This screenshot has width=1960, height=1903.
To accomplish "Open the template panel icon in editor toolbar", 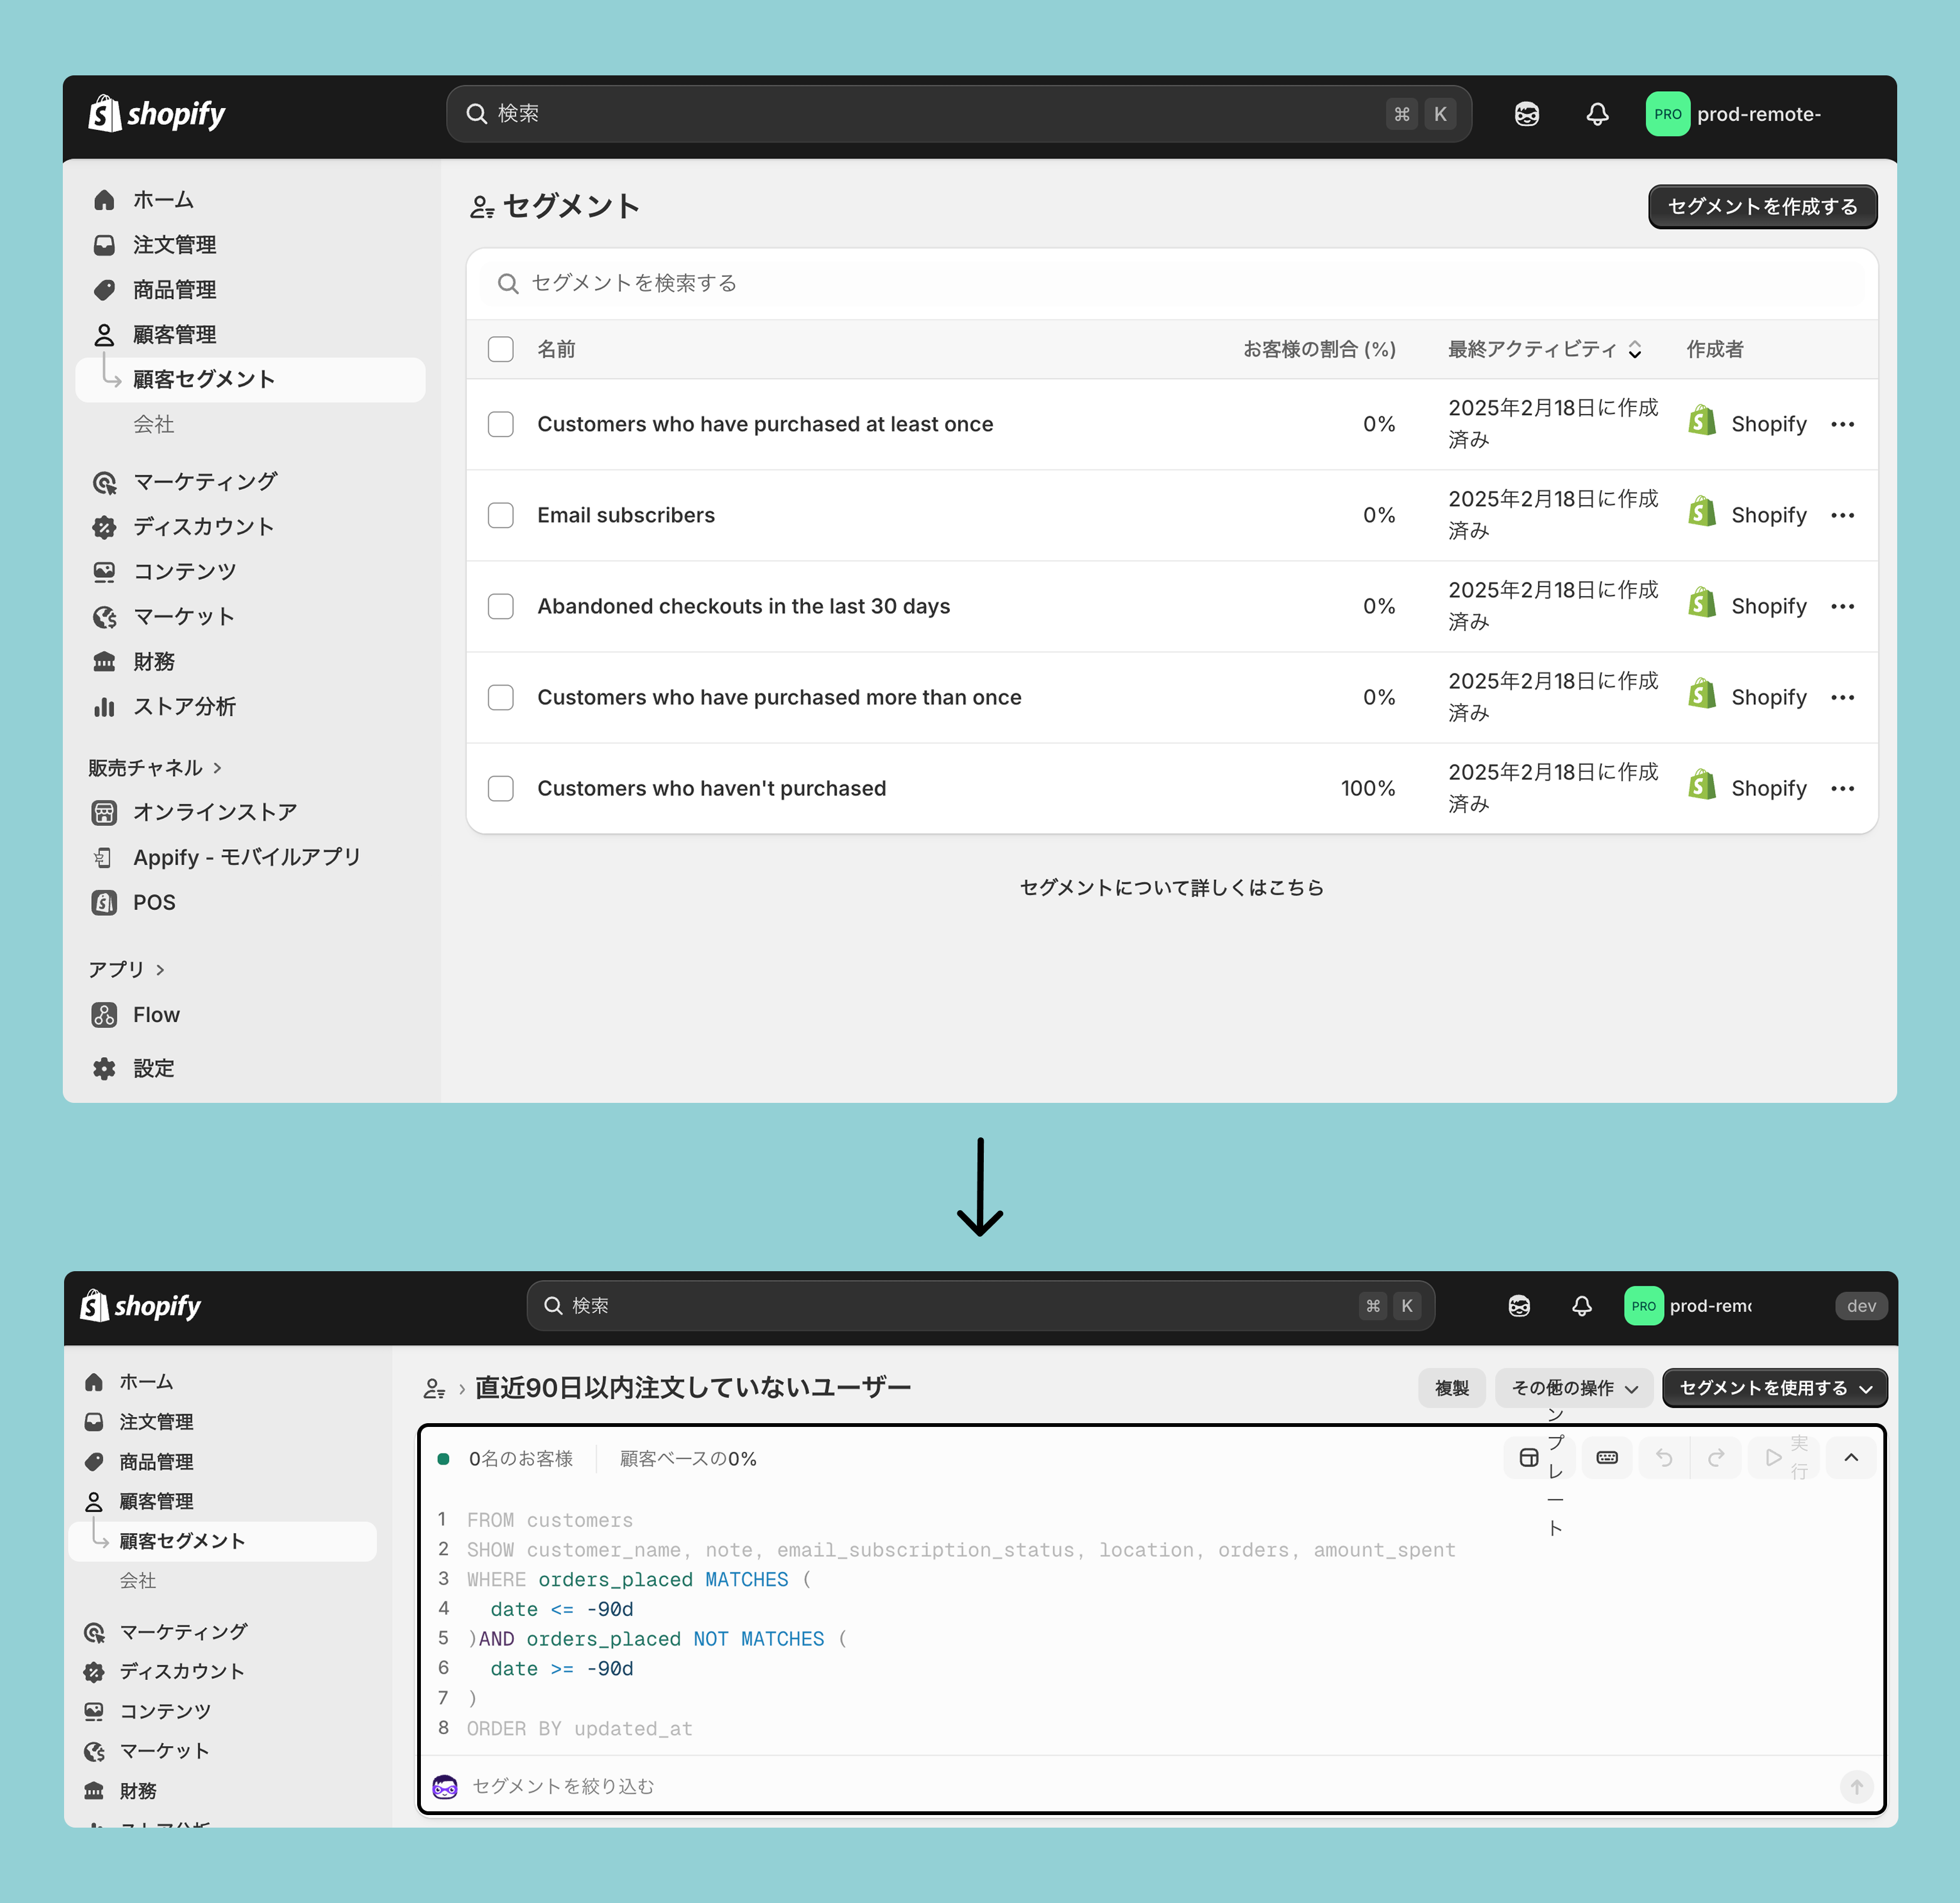I will [x=1529, y=1458].
